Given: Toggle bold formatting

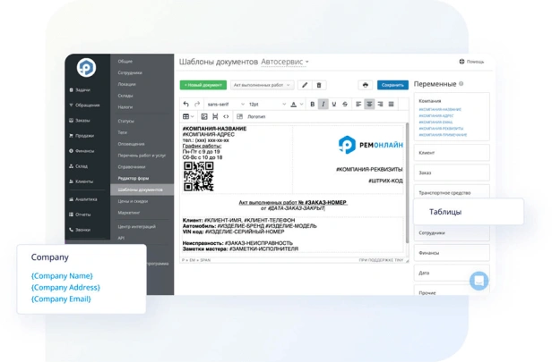Looking at the screenshot, I should click(313, 105).
